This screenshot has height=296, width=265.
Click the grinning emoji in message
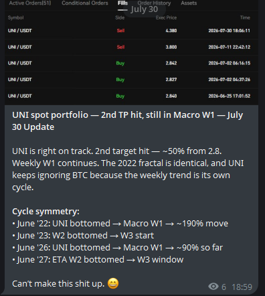pos(113,283)
